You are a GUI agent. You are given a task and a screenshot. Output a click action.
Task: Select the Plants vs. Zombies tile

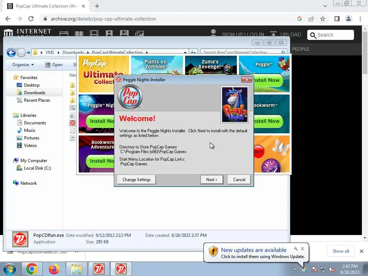coord(157,65)
